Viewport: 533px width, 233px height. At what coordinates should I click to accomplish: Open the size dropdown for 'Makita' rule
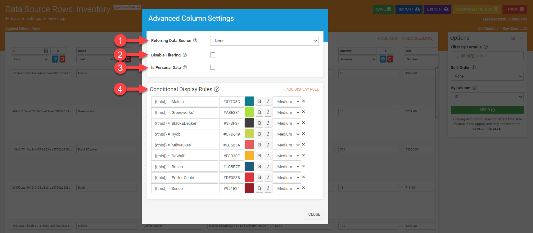pyautogui.click(x=287, y=101)
